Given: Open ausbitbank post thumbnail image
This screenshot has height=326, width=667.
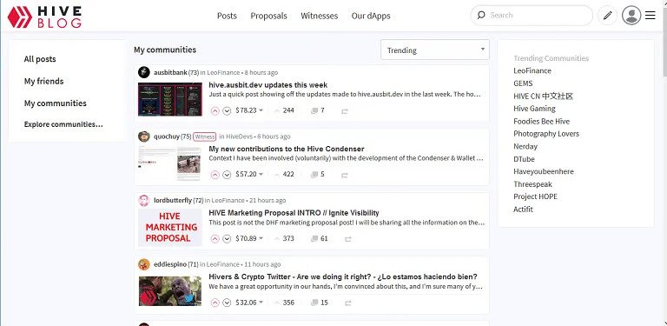Looking at the screenshot, I should (x=170, y=99).
